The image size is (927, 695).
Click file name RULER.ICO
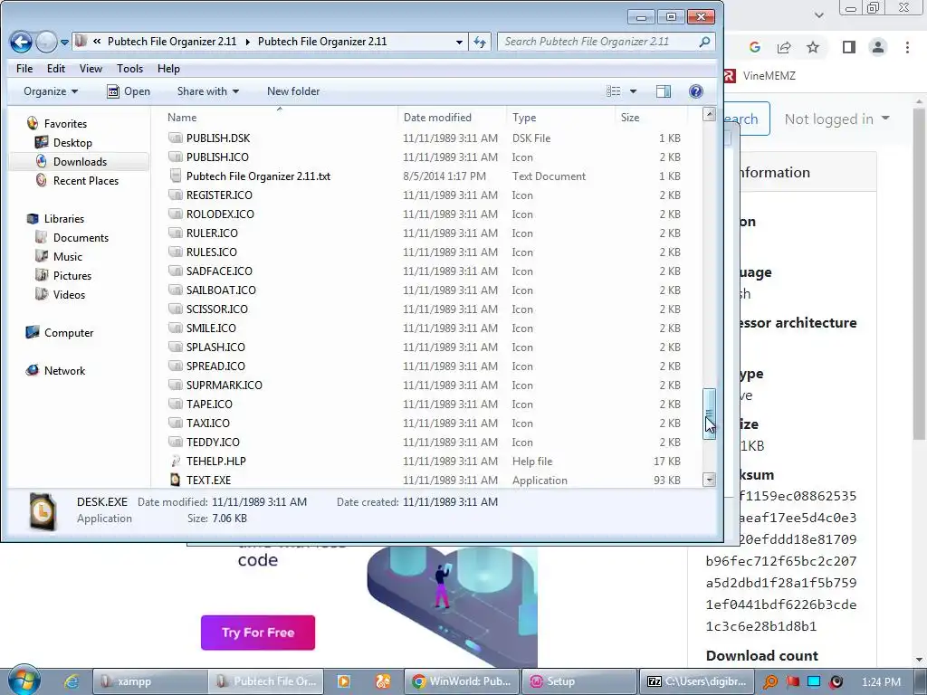pyautogui.click(x=212, y=233)
